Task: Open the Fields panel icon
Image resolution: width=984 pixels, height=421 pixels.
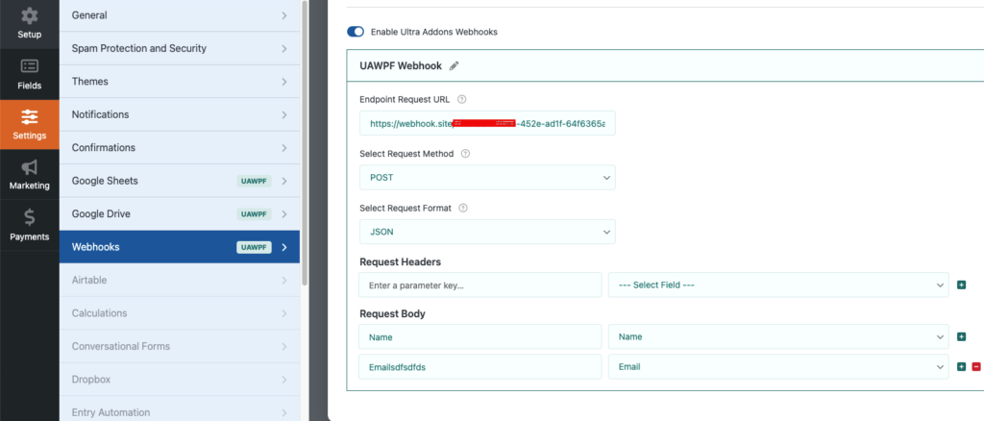Action: click(x=29, y=66)
